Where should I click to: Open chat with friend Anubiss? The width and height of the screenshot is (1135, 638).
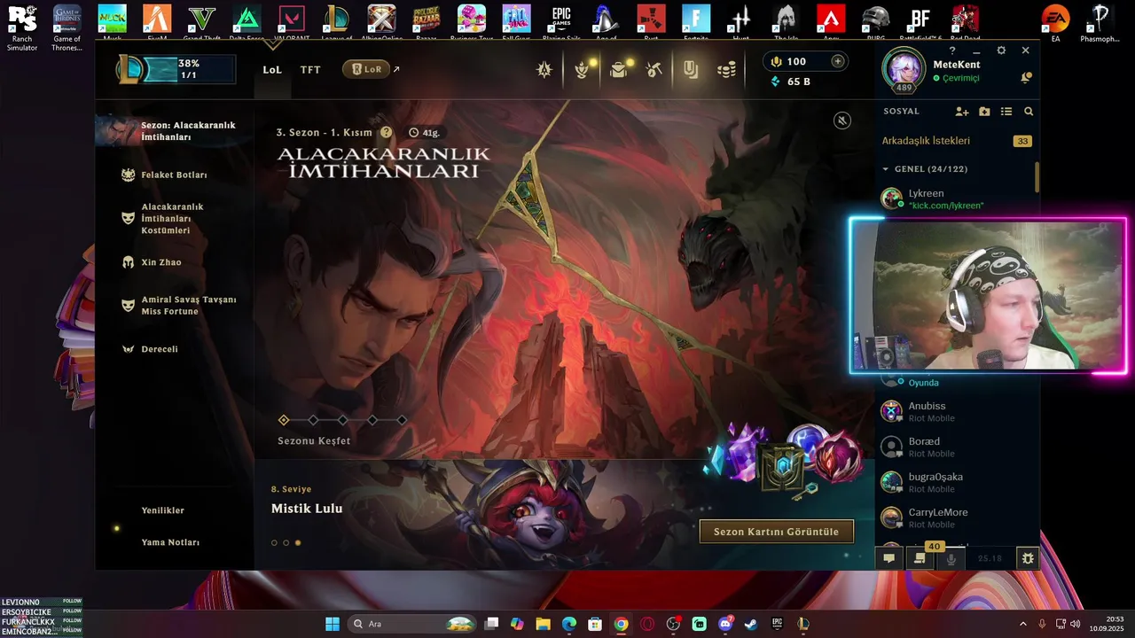(955, 411)
